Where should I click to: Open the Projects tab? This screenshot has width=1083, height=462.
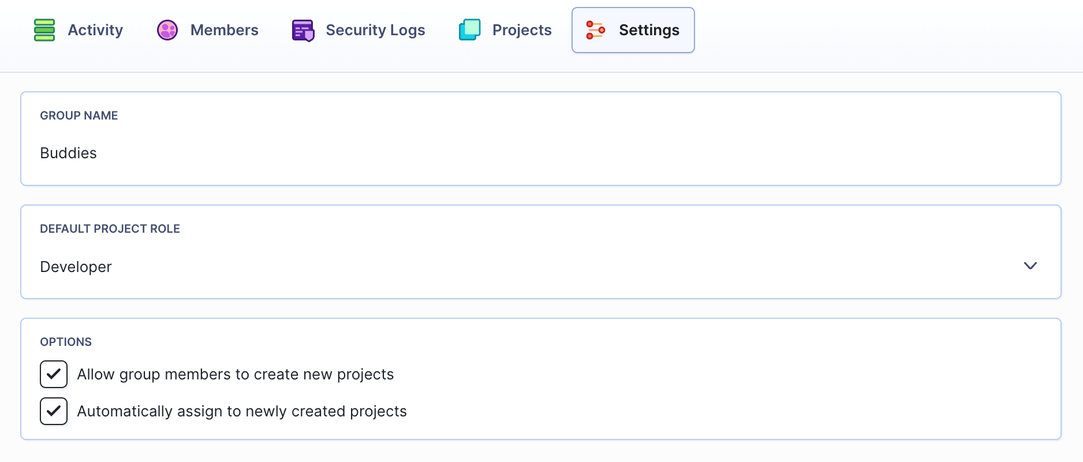(522, 30)
